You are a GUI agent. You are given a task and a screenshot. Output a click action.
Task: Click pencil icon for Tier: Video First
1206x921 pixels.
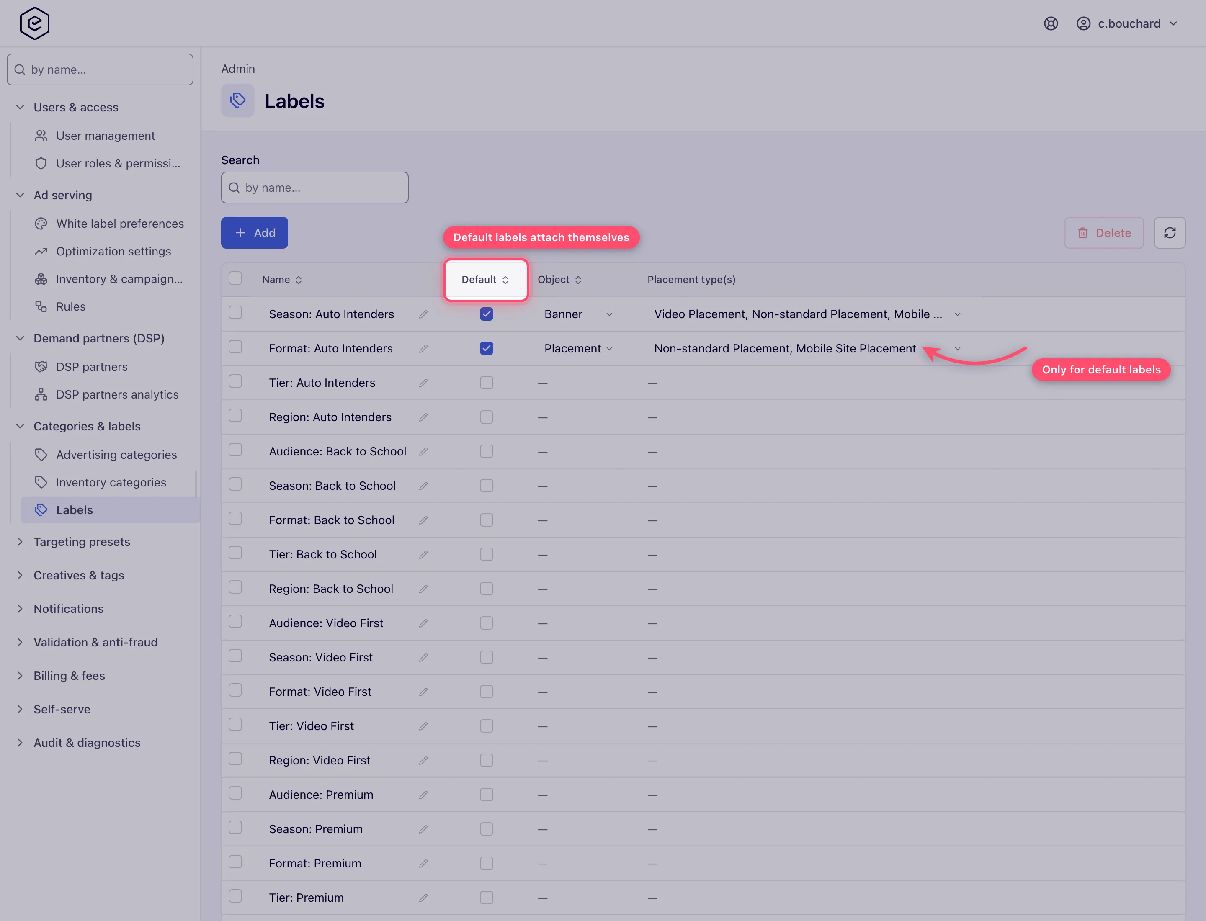(x=423, y=726)
